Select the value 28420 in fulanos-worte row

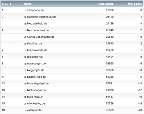point(110,50)
